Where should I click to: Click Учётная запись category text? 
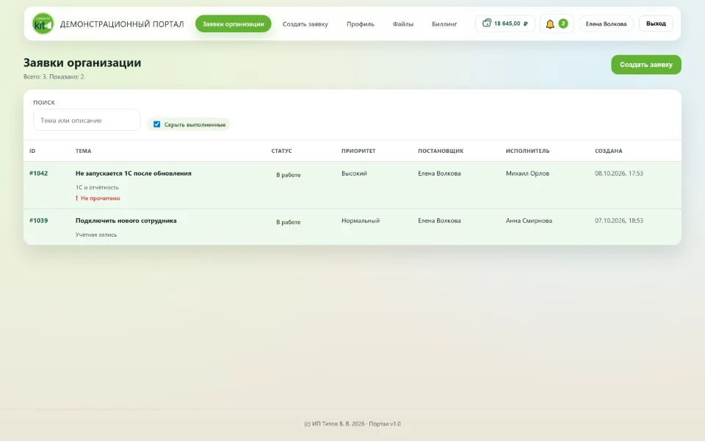tap(96, 234)
